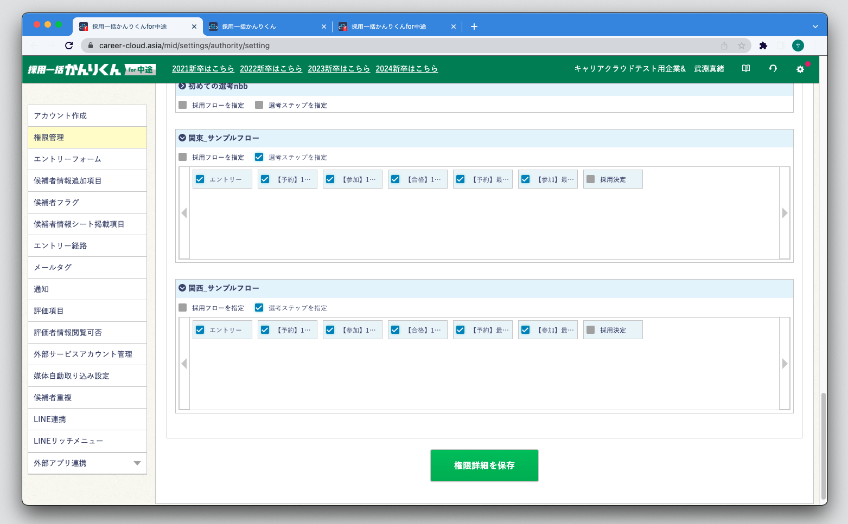
Task: Collapse the 関西_サンプルフロー section
Action: pyautogui.click(x=182, y=288)
